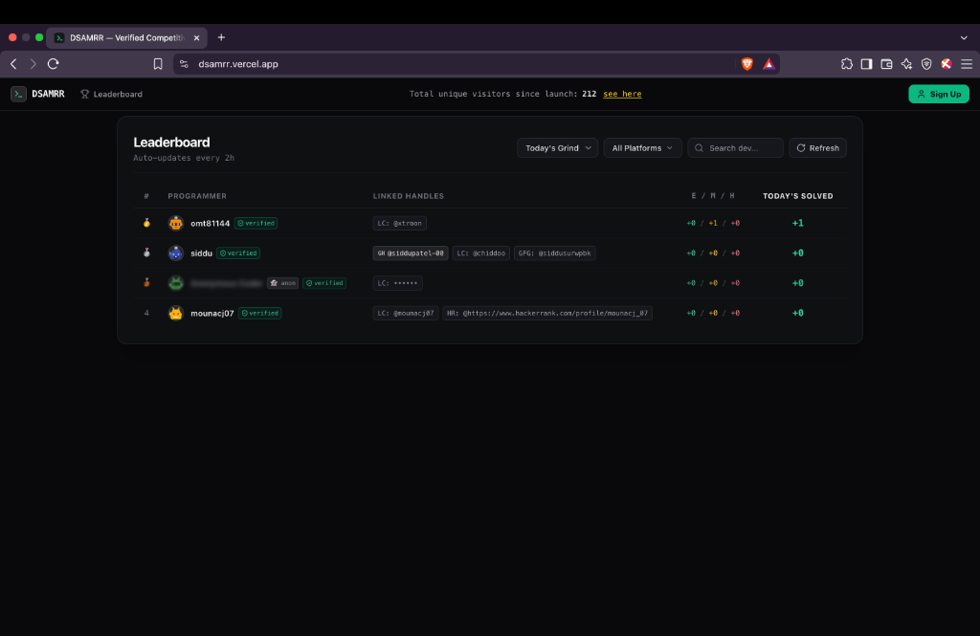The image size is (980, 636).
Task: Click the LC: @mounacj07 handle chip
Action: 406,313
